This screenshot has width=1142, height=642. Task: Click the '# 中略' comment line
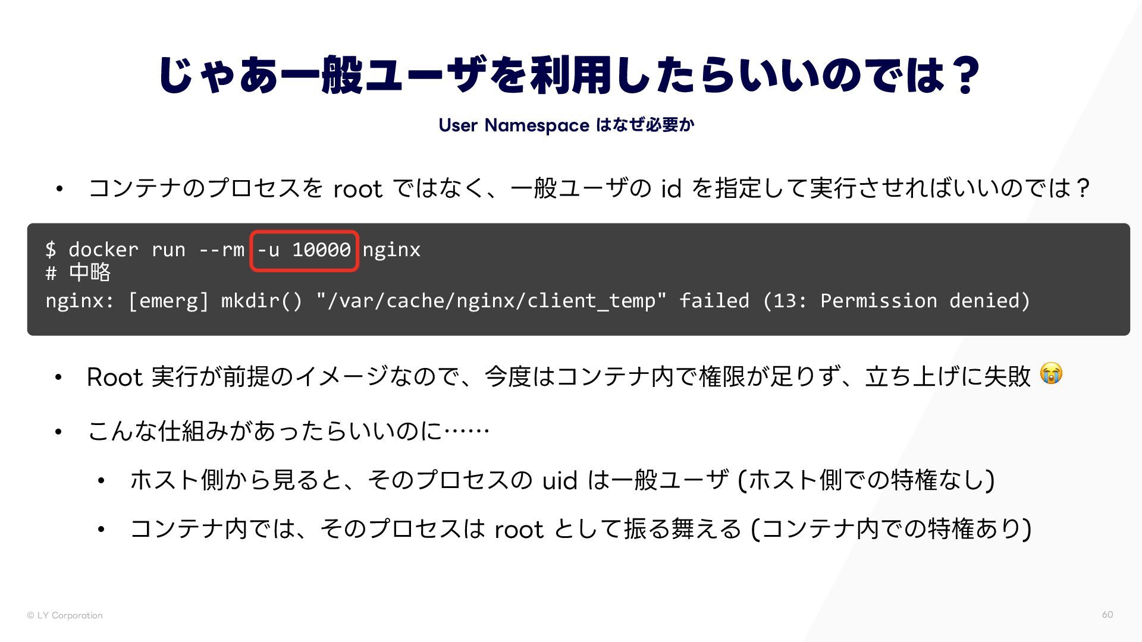[78, 273]
